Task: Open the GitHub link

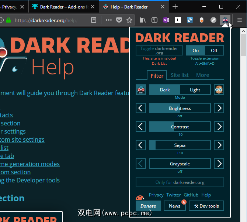Action: [191, 195]
